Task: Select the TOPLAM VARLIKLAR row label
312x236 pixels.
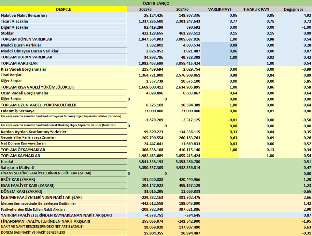Action: click(63, 63)
